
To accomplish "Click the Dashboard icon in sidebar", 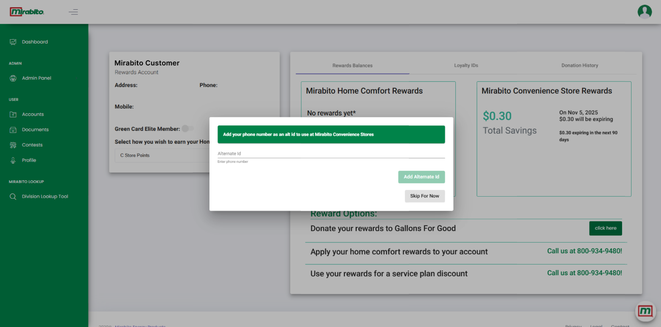I will (x=13, y=42).
